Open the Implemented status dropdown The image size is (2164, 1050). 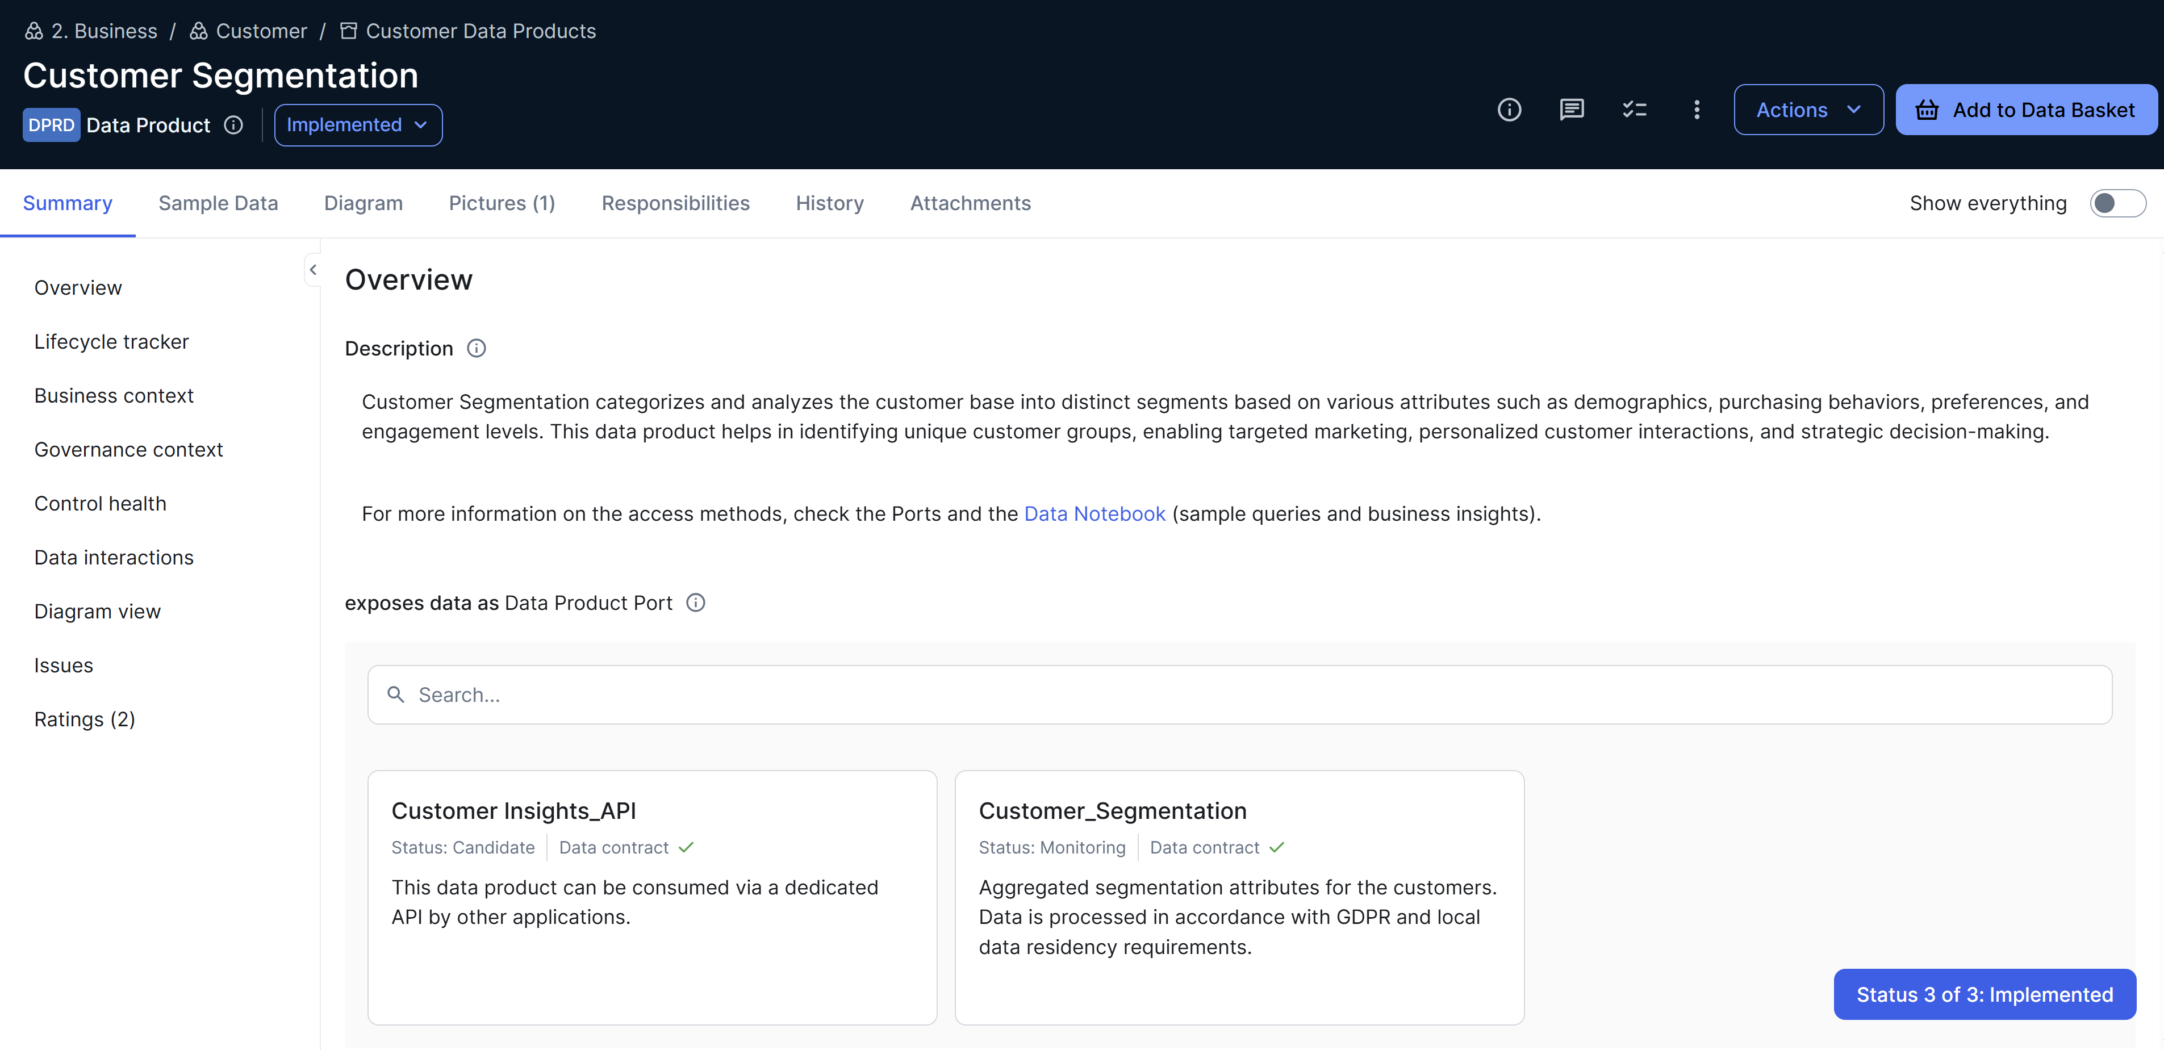(x=359, y=125)
